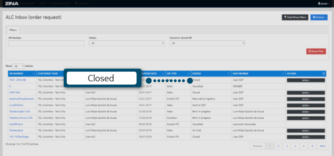Screen dimensions: 334x156
Task: Open Action menu for Lory&Pablito row
Action: 306,105
